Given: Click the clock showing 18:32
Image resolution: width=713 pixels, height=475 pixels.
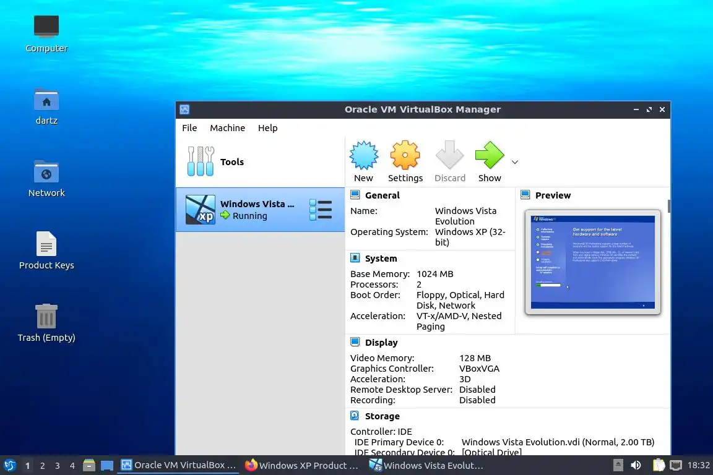Looking at the screenshot, I should point(698,465).
